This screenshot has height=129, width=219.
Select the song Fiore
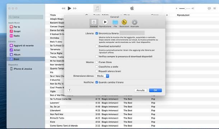tap(52, 122)
